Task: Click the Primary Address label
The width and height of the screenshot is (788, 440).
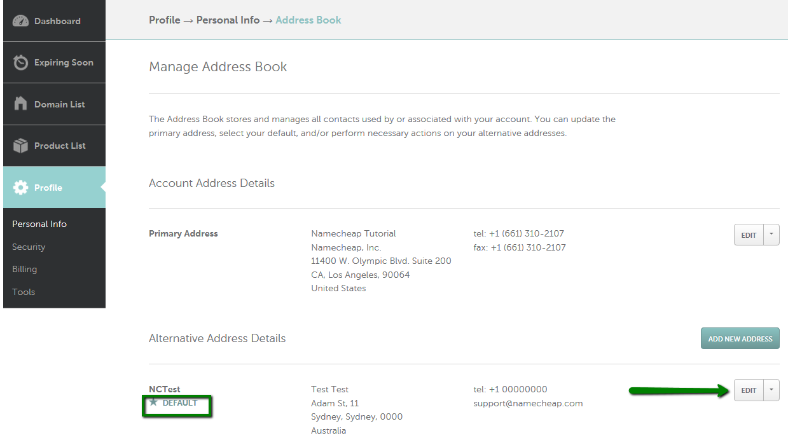Action: point(183,233)
